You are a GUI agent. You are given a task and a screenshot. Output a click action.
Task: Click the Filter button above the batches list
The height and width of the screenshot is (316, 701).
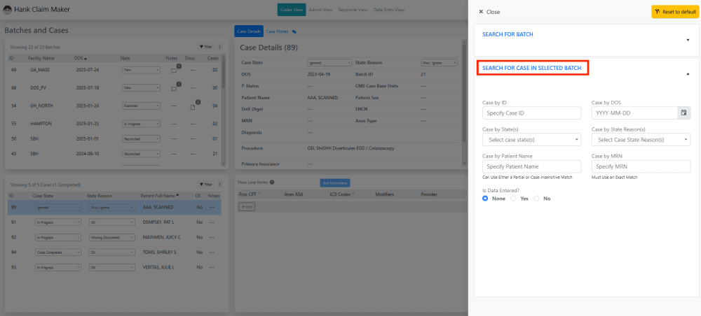[x=205, y=46]
